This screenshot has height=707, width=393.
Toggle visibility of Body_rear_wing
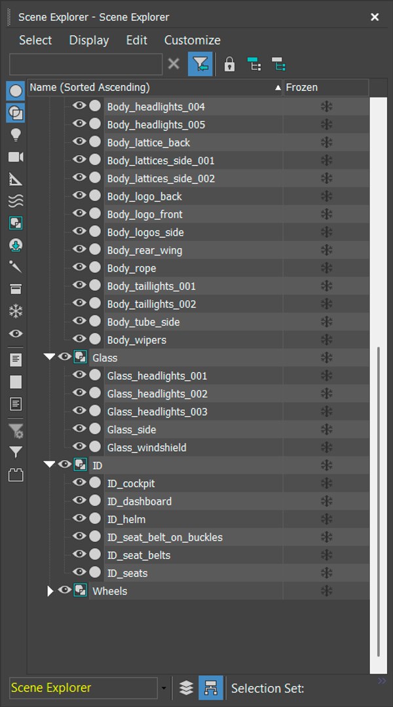click(79, 249)
